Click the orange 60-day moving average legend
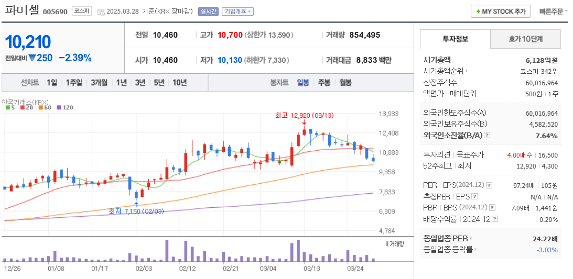The image size is (573, 279). point(45,108)
